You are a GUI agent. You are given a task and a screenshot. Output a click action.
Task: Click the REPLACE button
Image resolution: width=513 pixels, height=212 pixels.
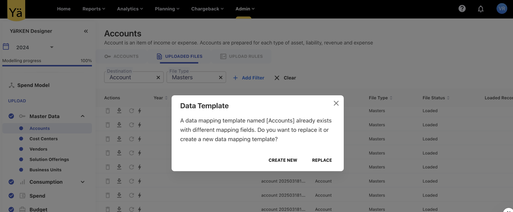point(322,160)
